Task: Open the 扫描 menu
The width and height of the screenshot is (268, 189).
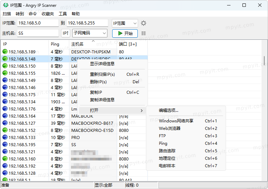Action: pos(7,14)
